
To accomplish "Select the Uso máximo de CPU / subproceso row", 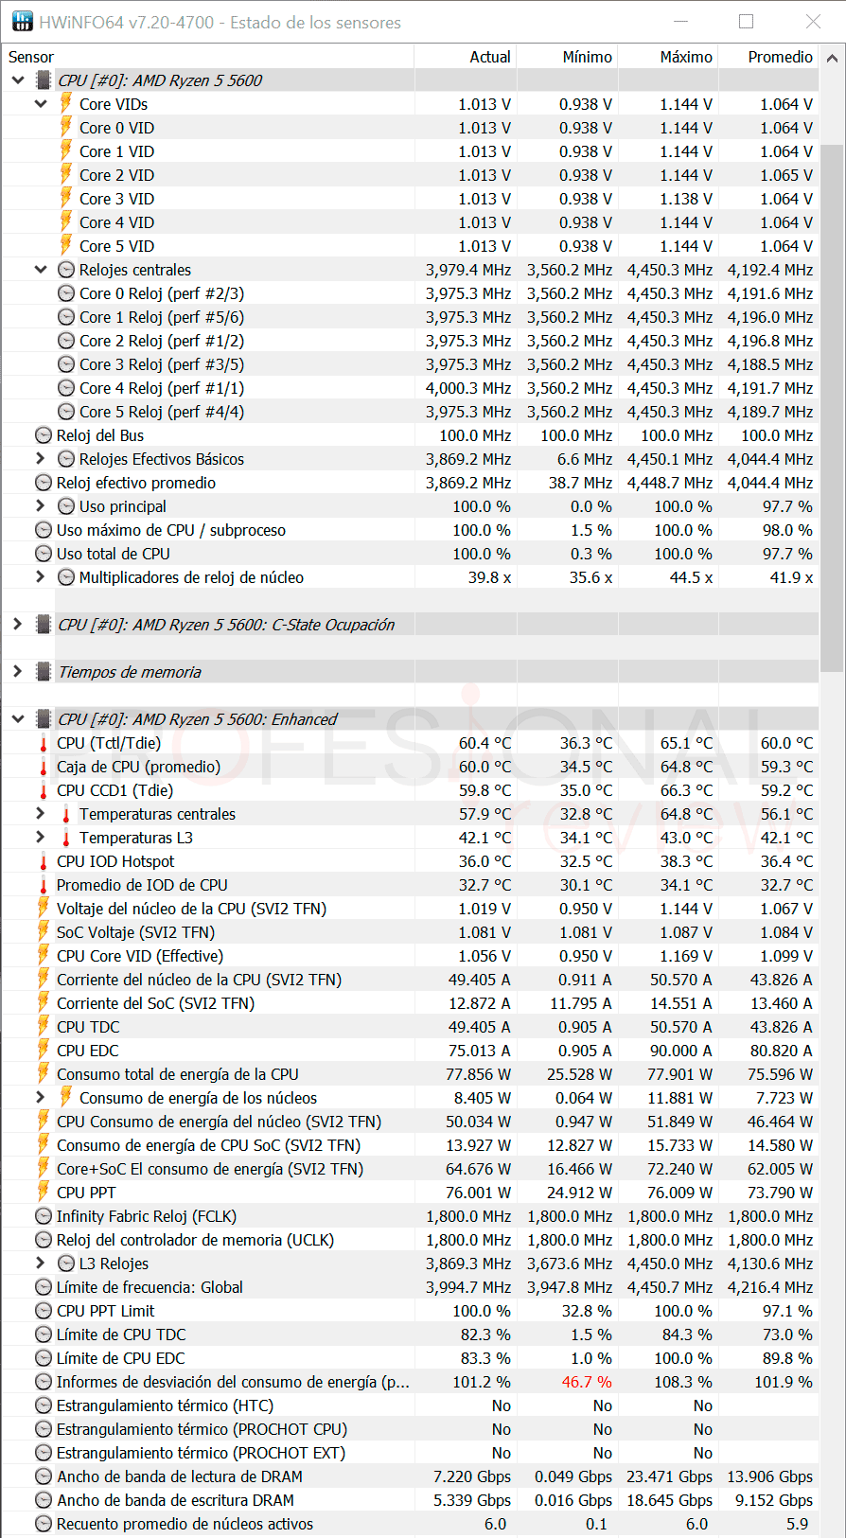I will [411, 530].
